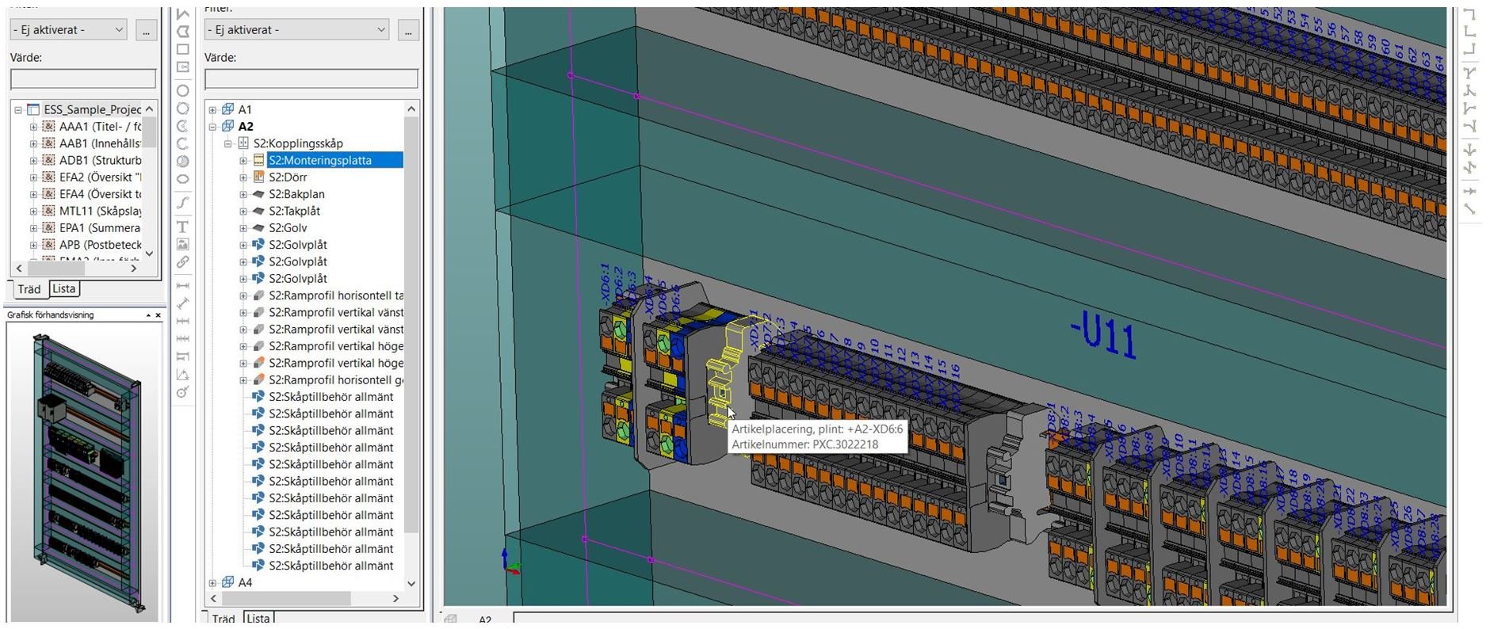The image size is (1490, 629).
Task: Pin the Grafisk förhandsvisning panel
Action: pyautogui.click(x=148, y=315)
